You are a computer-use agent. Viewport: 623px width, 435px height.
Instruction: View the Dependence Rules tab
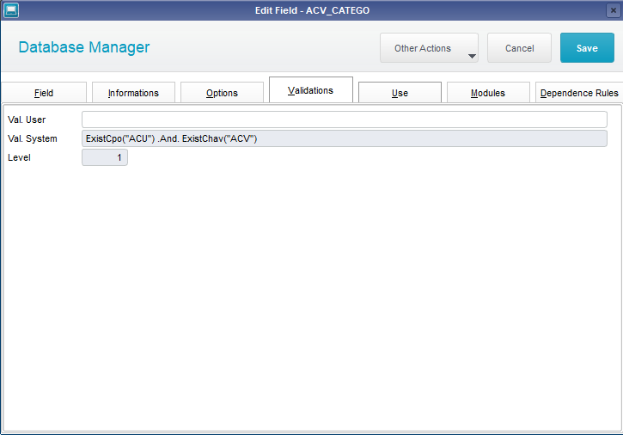tap(579, 93)
